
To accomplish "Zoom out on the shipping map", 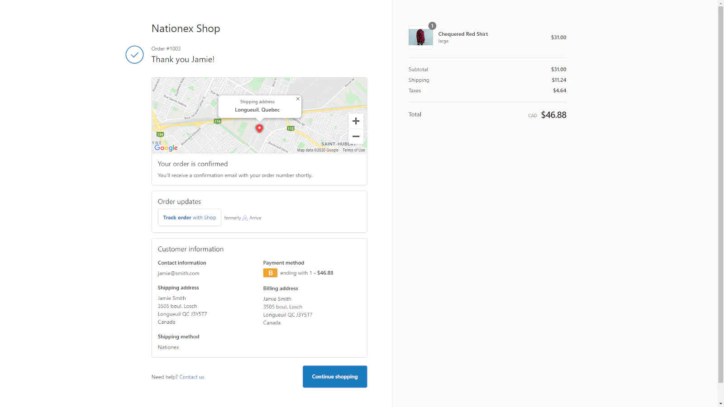I will click(356, 136).
